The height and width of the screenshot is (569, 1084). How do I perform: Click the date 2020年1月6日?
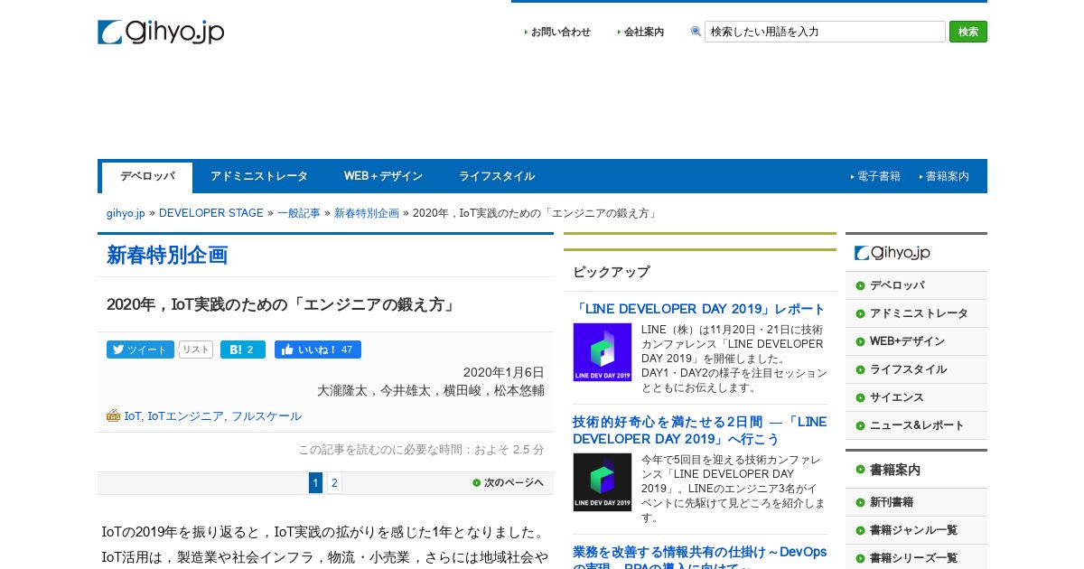pyautogui.click(x=504, y=372)
